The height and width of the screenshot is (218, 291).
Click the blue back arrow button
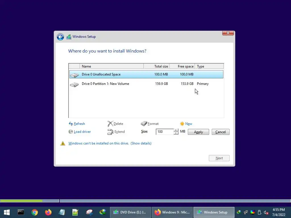click(60, 37)
